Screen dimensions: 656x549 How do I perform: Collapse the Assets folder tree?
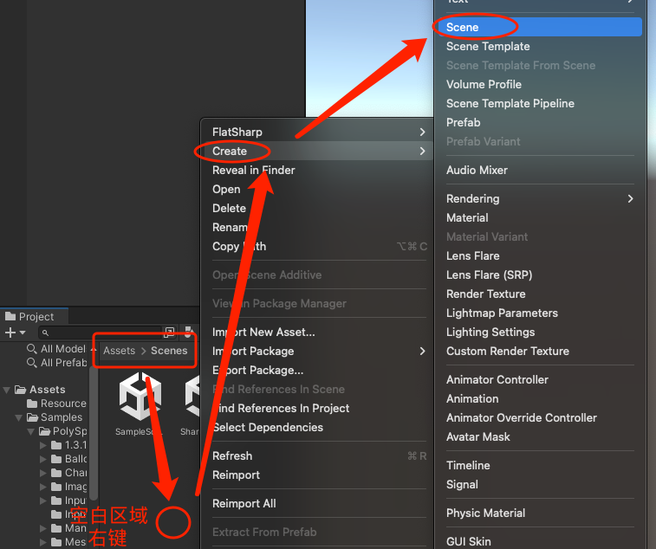(x=6, y=390)
